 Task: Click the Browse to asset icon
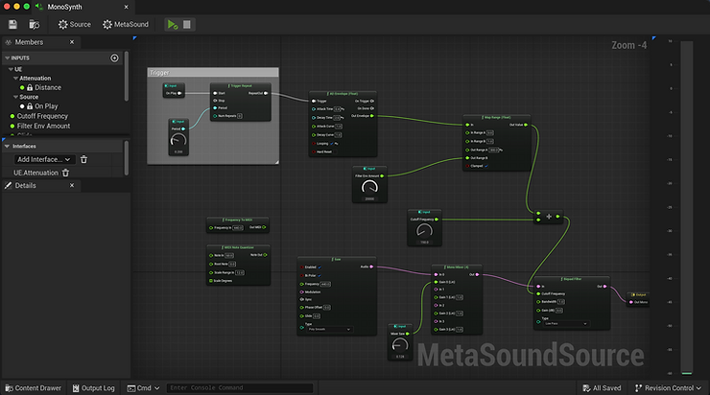pos(34,24)
